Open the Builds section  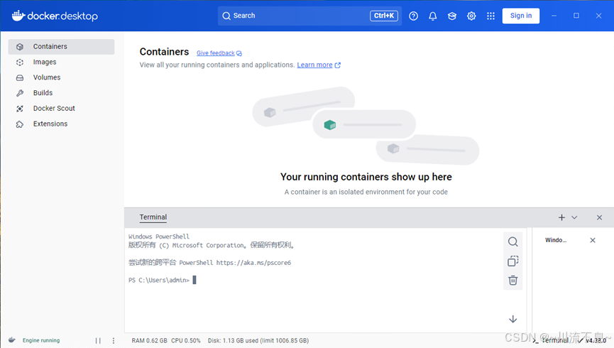(61, 93)
